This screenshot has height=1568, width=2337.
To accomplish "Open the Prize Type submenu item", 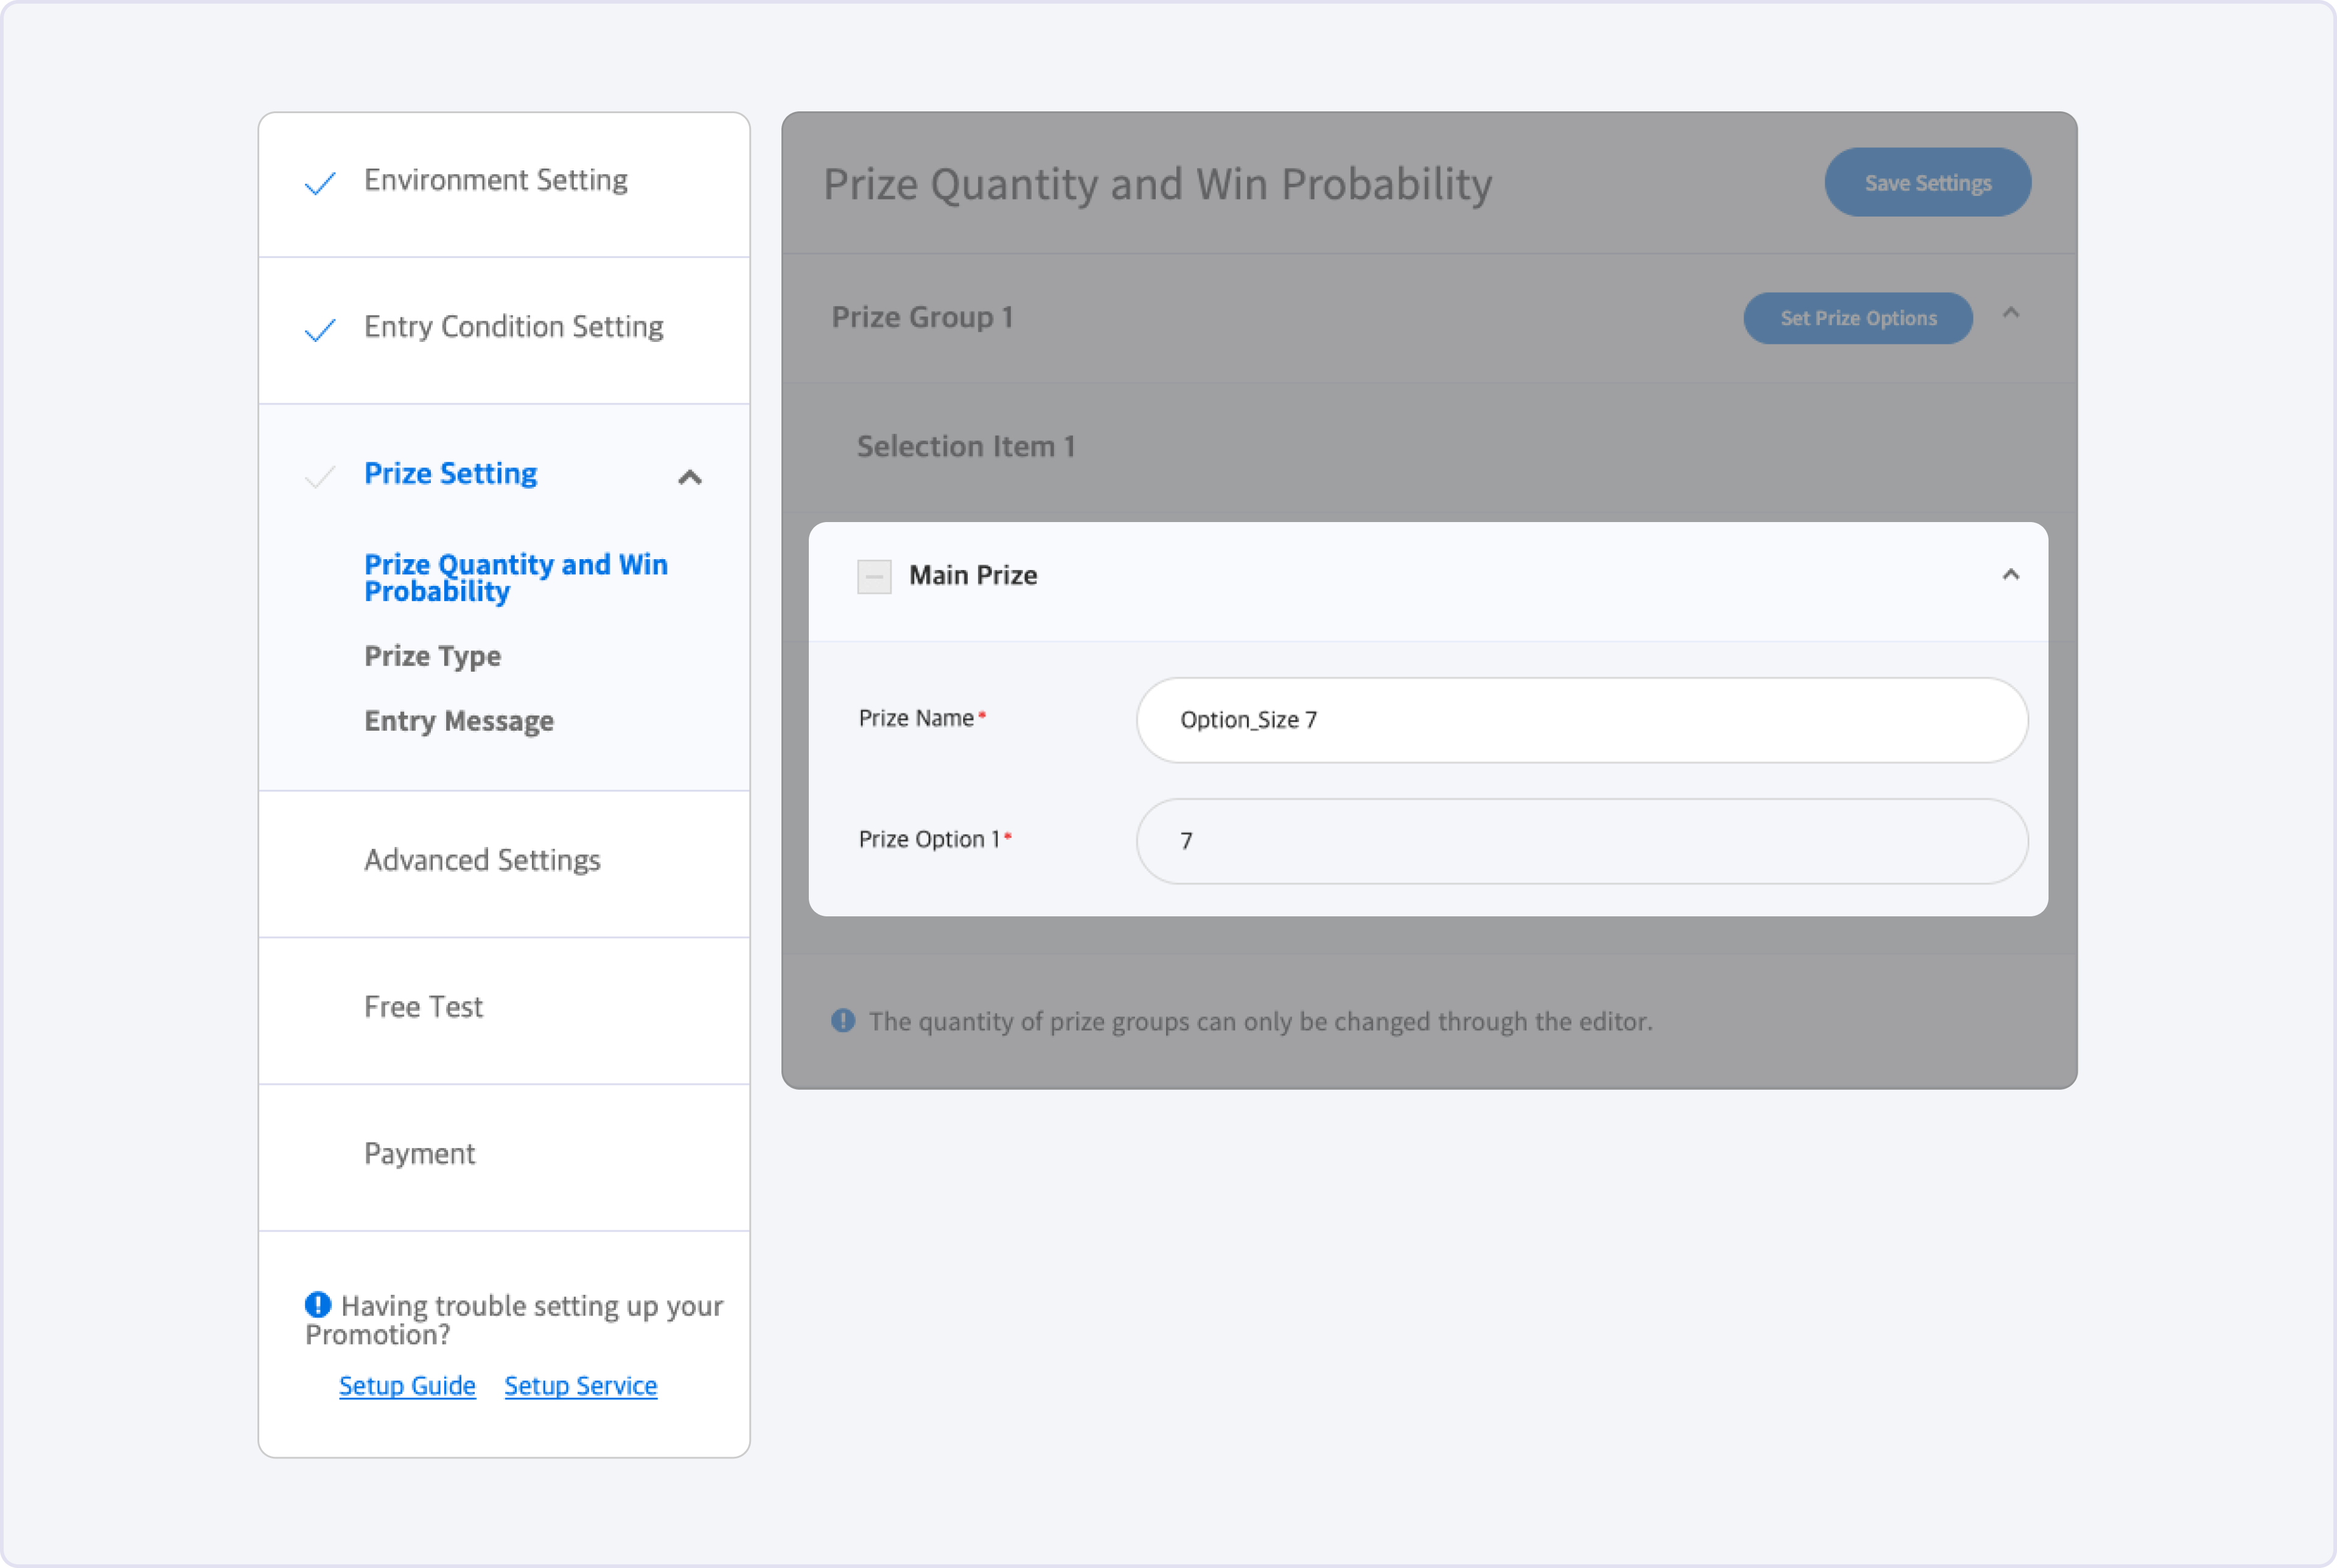I will coord(432,656).
